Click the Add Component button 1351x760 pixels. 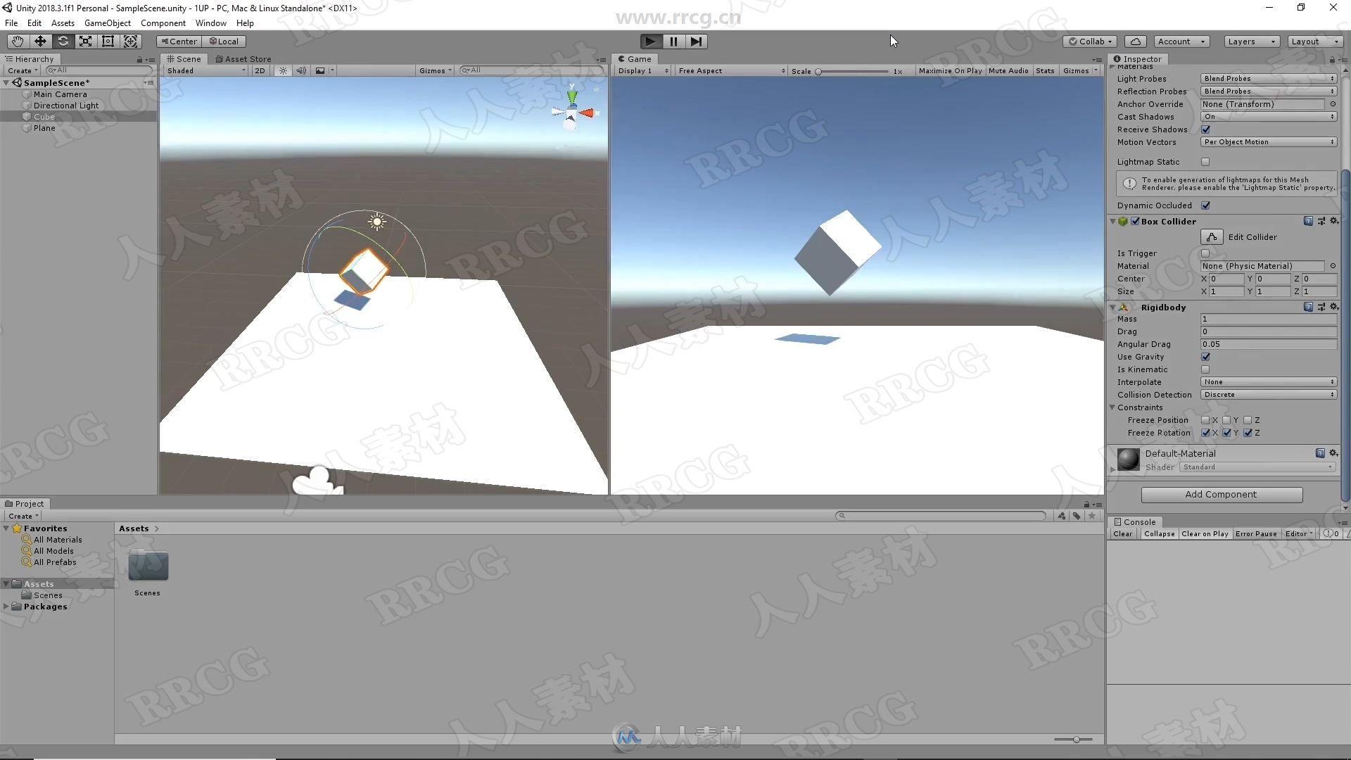(x=1221, y=494)
